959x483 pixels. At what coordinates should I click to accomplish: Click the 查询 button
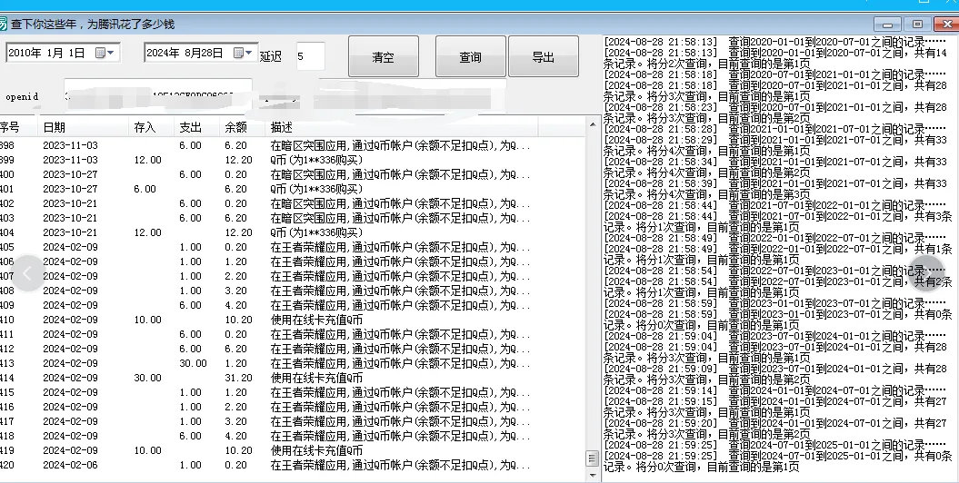[470, 57]
